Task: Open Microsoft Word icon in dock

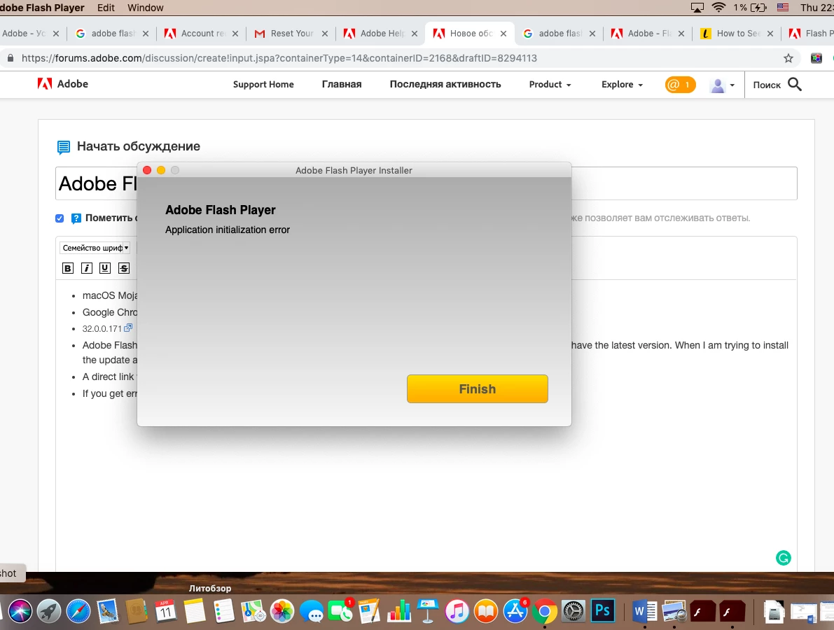Action: pos(645,611)
